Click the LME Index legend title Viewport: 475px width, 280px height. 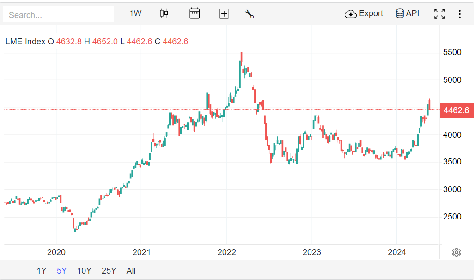coord(25,42)
